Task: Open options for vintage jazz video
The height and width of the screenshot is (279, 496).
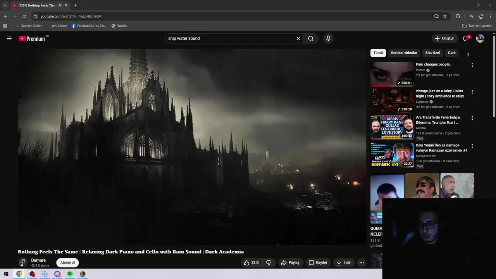Action: 472,92
